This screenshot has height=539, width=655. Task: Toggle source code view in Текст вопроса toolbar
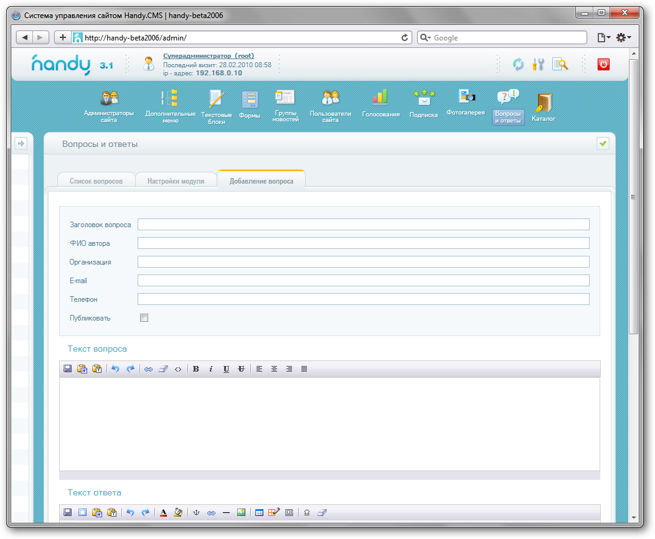coord(178,369)
